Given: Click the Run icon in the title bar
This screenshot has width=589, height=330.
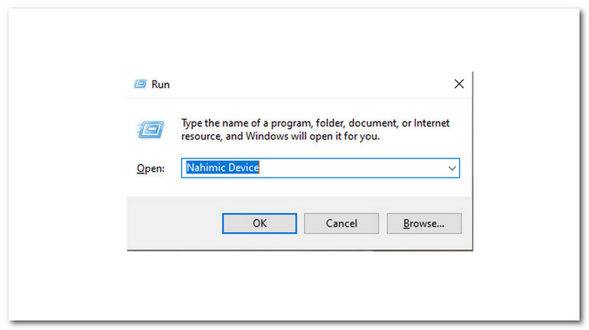Looking at the screenshot, I should pyautogui.click(x=141, y=84).
